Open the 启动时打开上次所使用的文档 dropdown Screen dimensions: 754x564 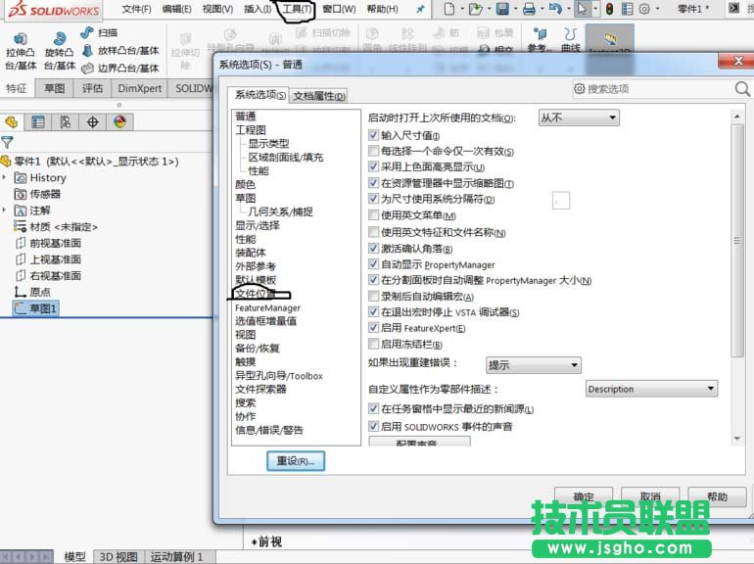pos(579,117)
